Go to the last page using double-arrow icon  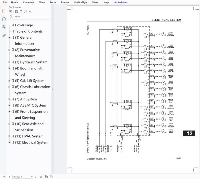[x=41, y=177]
